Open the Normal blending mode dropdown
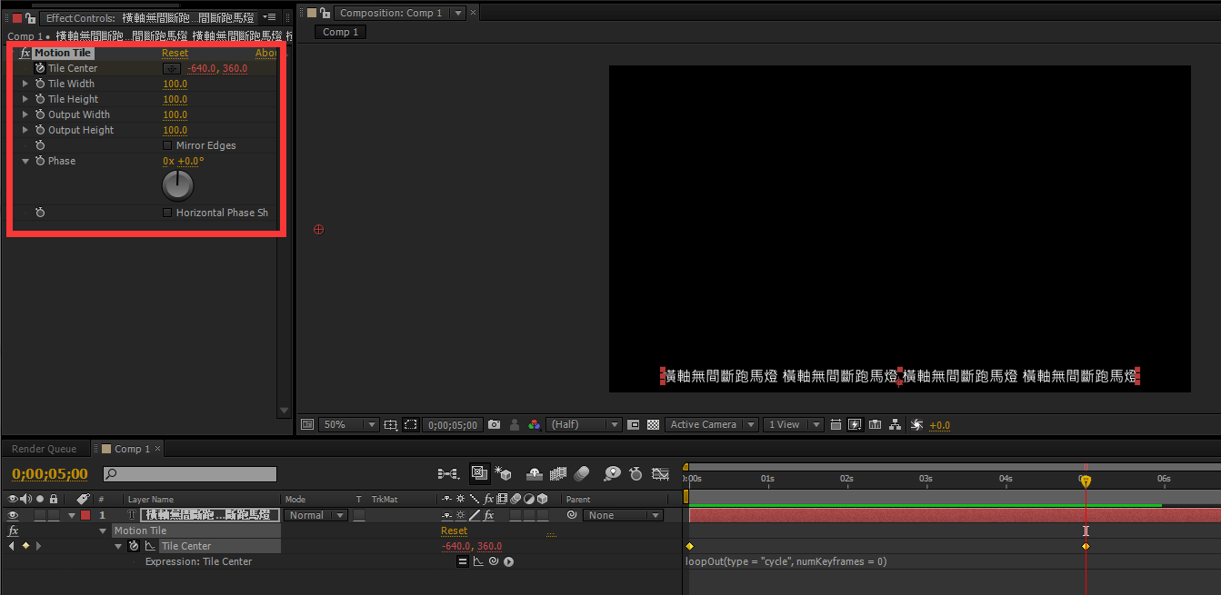This screenshot has width=1221, height=595. [x=315, y=515]
